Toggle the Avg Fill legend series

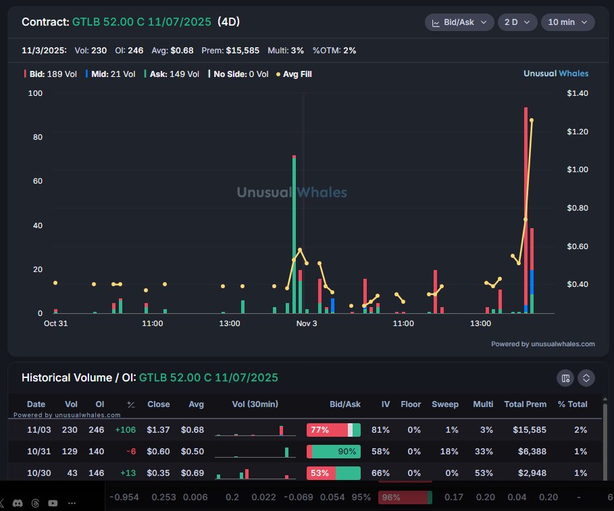coord(294,74)
